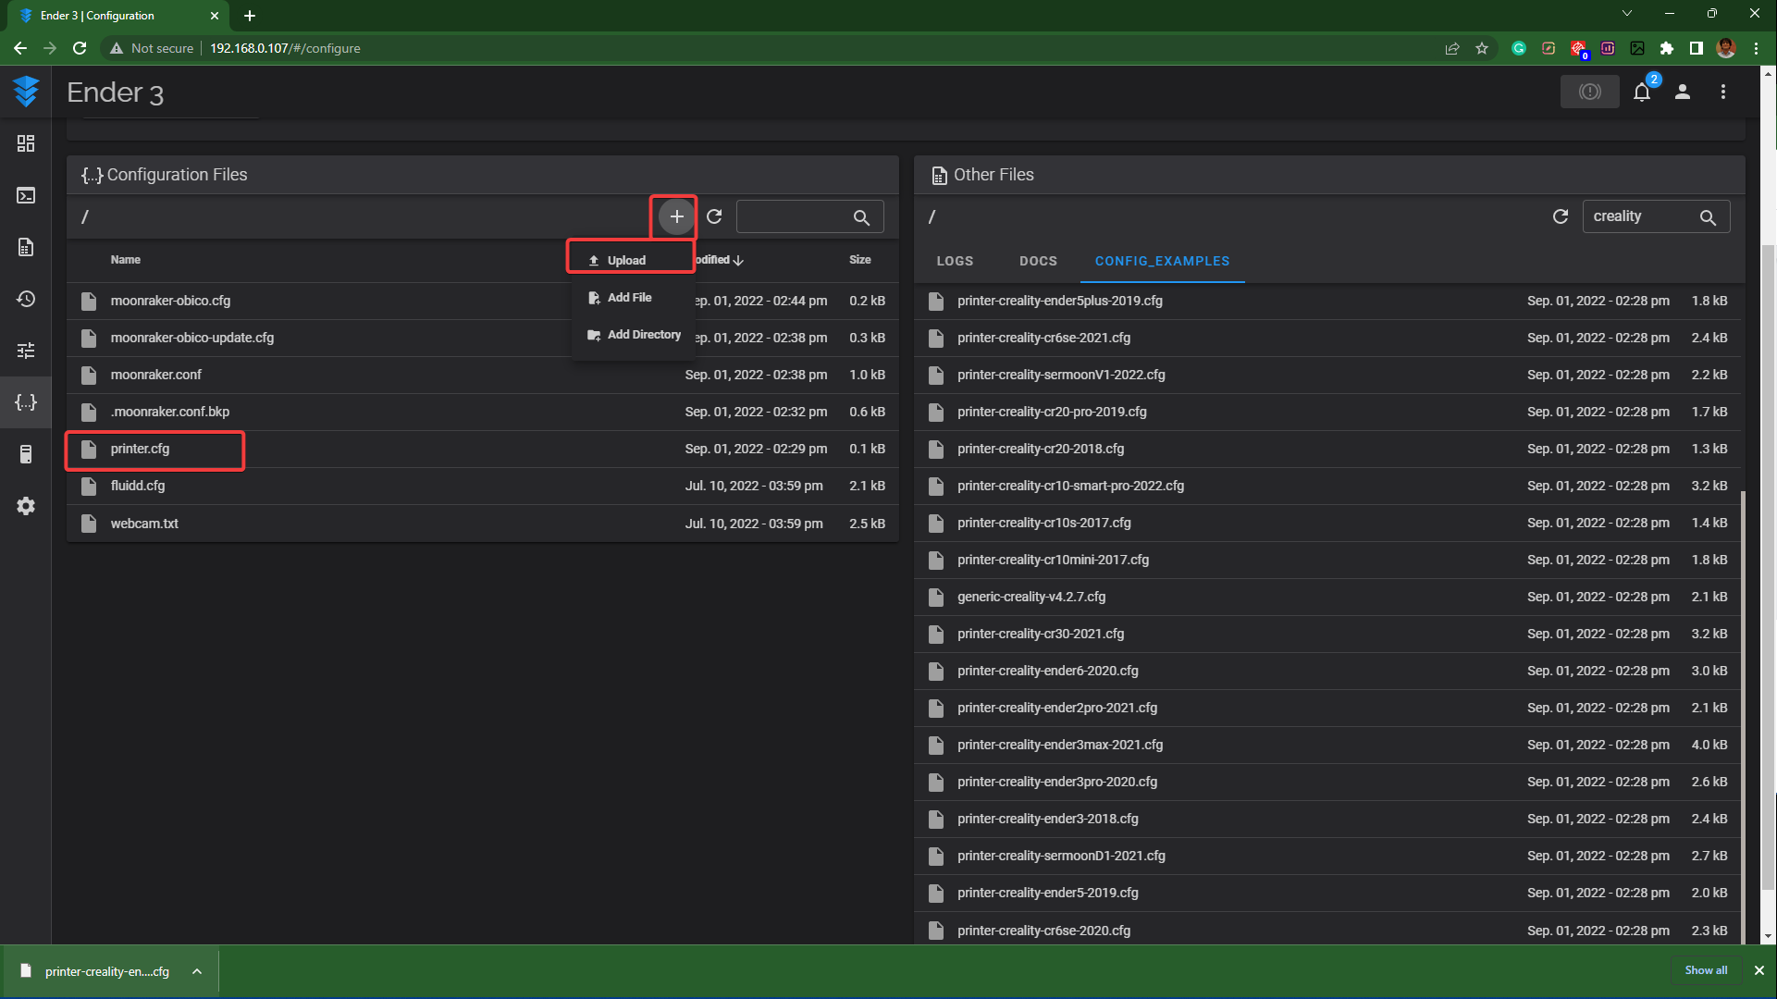Refresh the Configuration Files list
The image size is (1777, 999).
click(714, 216)
